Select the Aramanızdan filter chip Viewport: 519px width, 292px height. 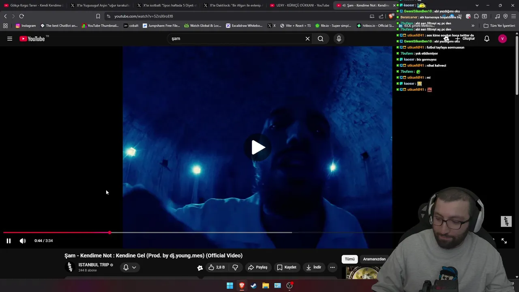click(x=374, y=259)
